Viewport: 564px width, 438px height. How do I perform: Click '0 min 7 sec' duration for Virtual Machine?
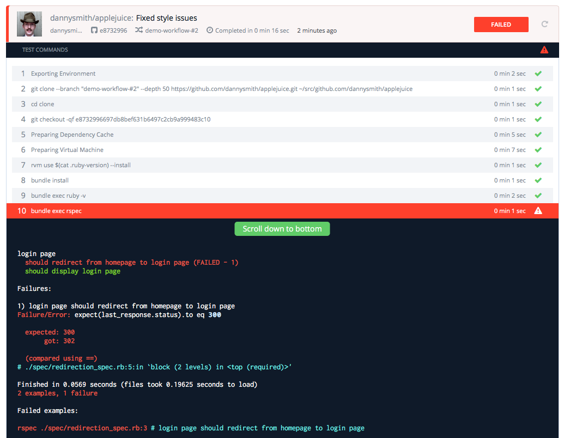click(510, 150)
